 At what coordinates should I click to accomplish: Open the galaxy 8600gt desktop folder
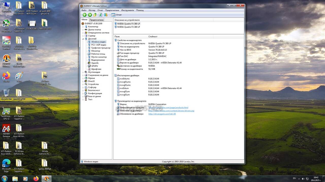45,165
